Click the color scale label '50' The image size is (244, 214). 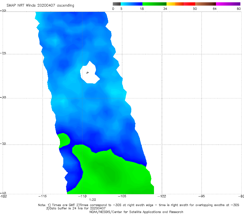(195, 9)
